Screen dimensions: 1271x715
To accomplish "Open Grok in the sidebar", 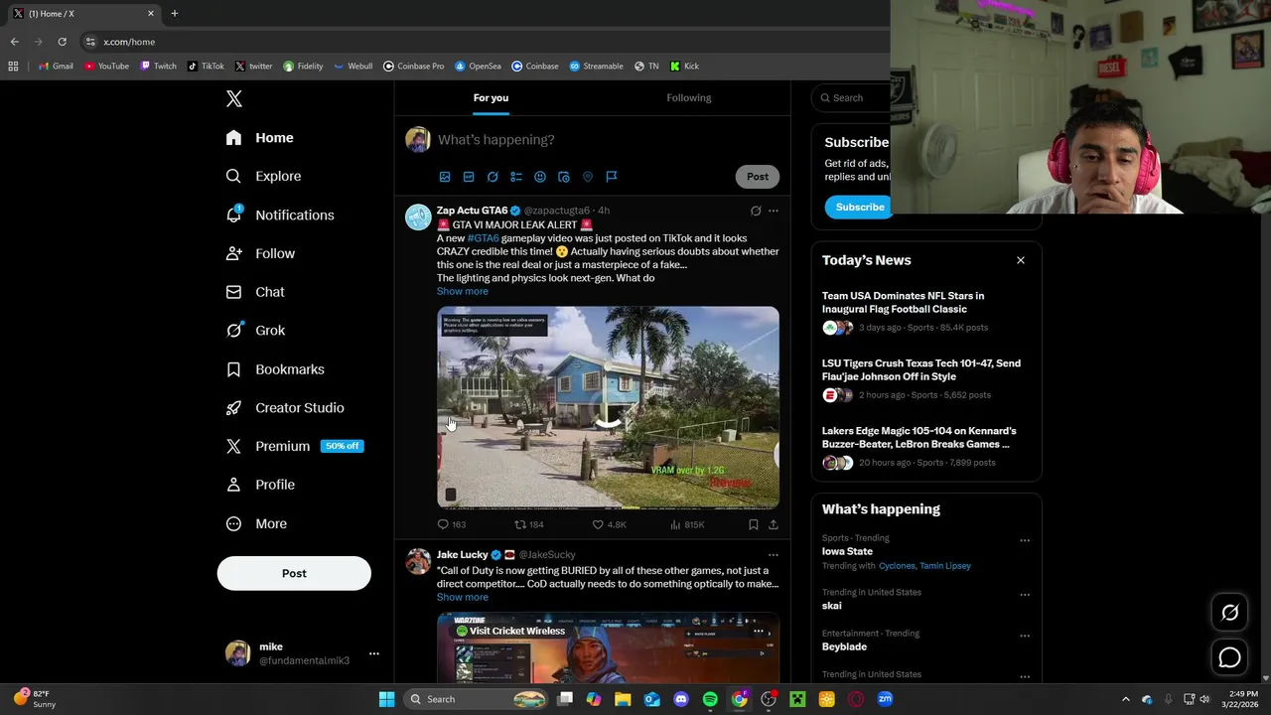I will point(255,330).
